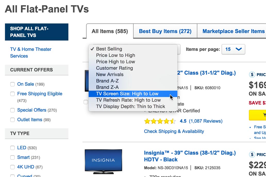This screenshot has width=266, height=177.
Task: Open the Items per page dropdown
Action: [x=233, y=49]
